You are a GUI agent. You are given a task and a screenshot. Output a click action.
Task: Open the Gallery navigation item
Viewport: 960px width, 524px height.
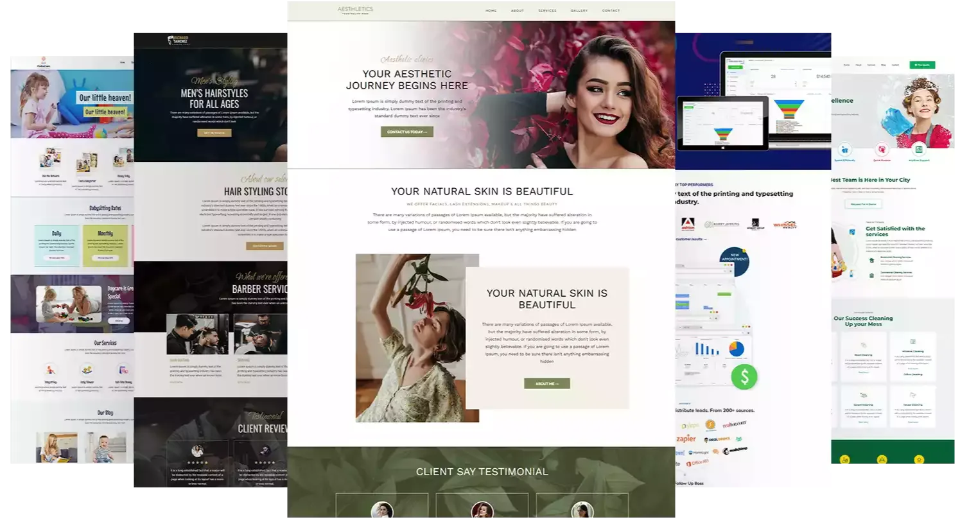pos(579,11)
